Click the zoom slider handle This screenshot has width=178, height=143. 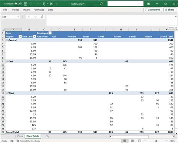156,141
